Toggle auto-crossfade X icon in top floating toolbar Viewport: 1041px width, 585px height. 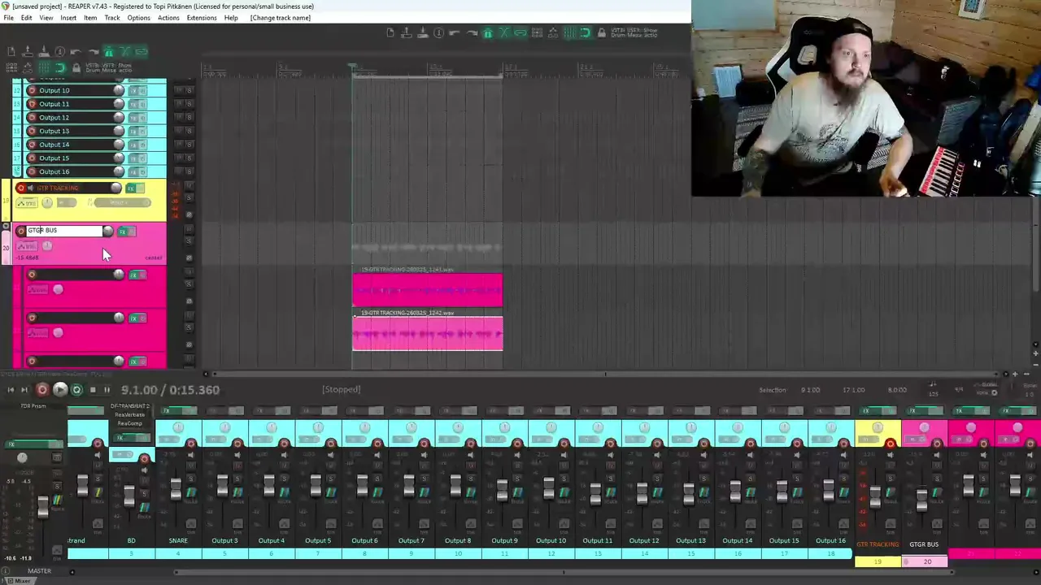pos(504,32)
